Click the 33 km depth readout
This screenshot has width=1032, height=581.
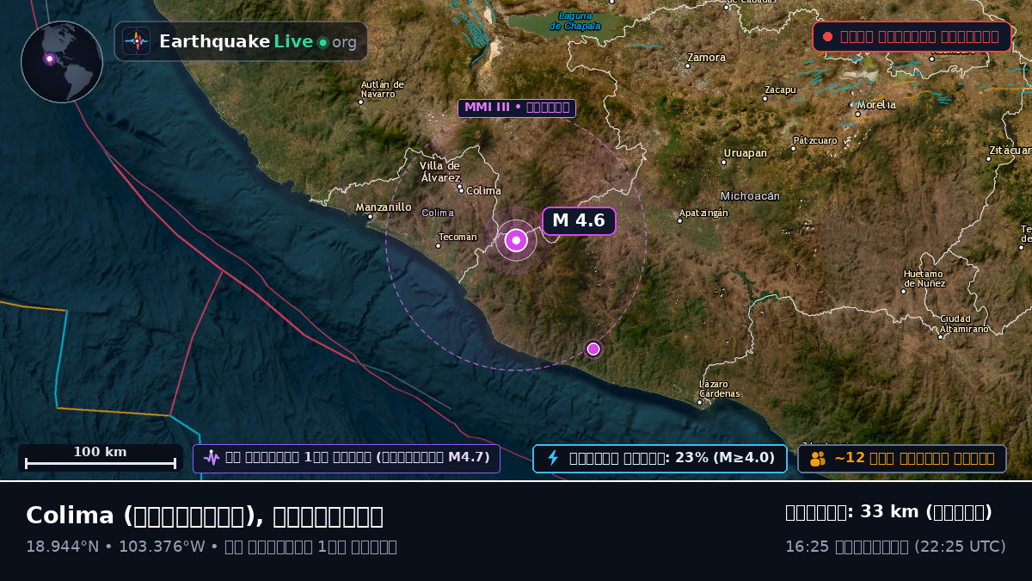point(888,512)
